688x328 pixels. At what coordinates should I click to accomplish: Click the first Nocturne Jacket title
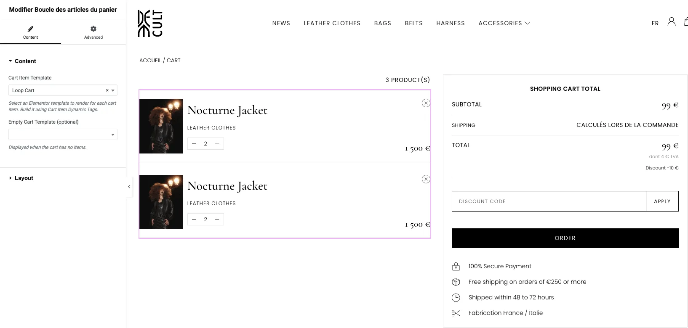pos(227,111)
